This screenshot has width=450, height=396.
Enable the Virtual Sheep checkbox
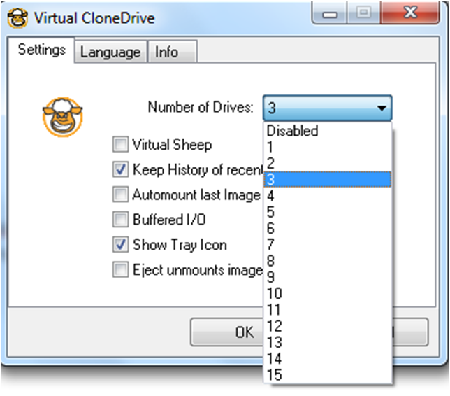(x=120, y=144)
